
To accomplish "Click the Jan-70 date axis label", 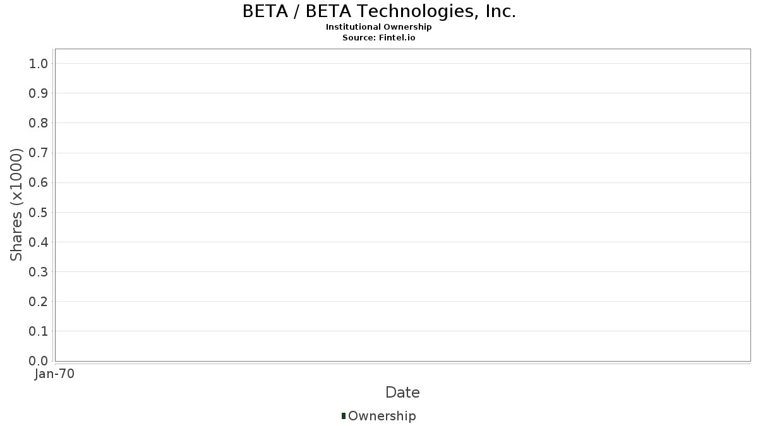I will [55, 374].
